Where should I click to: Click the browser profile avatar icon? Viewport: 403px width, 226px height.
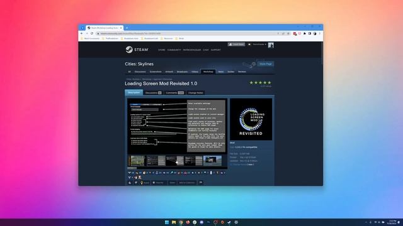(315, 33)
